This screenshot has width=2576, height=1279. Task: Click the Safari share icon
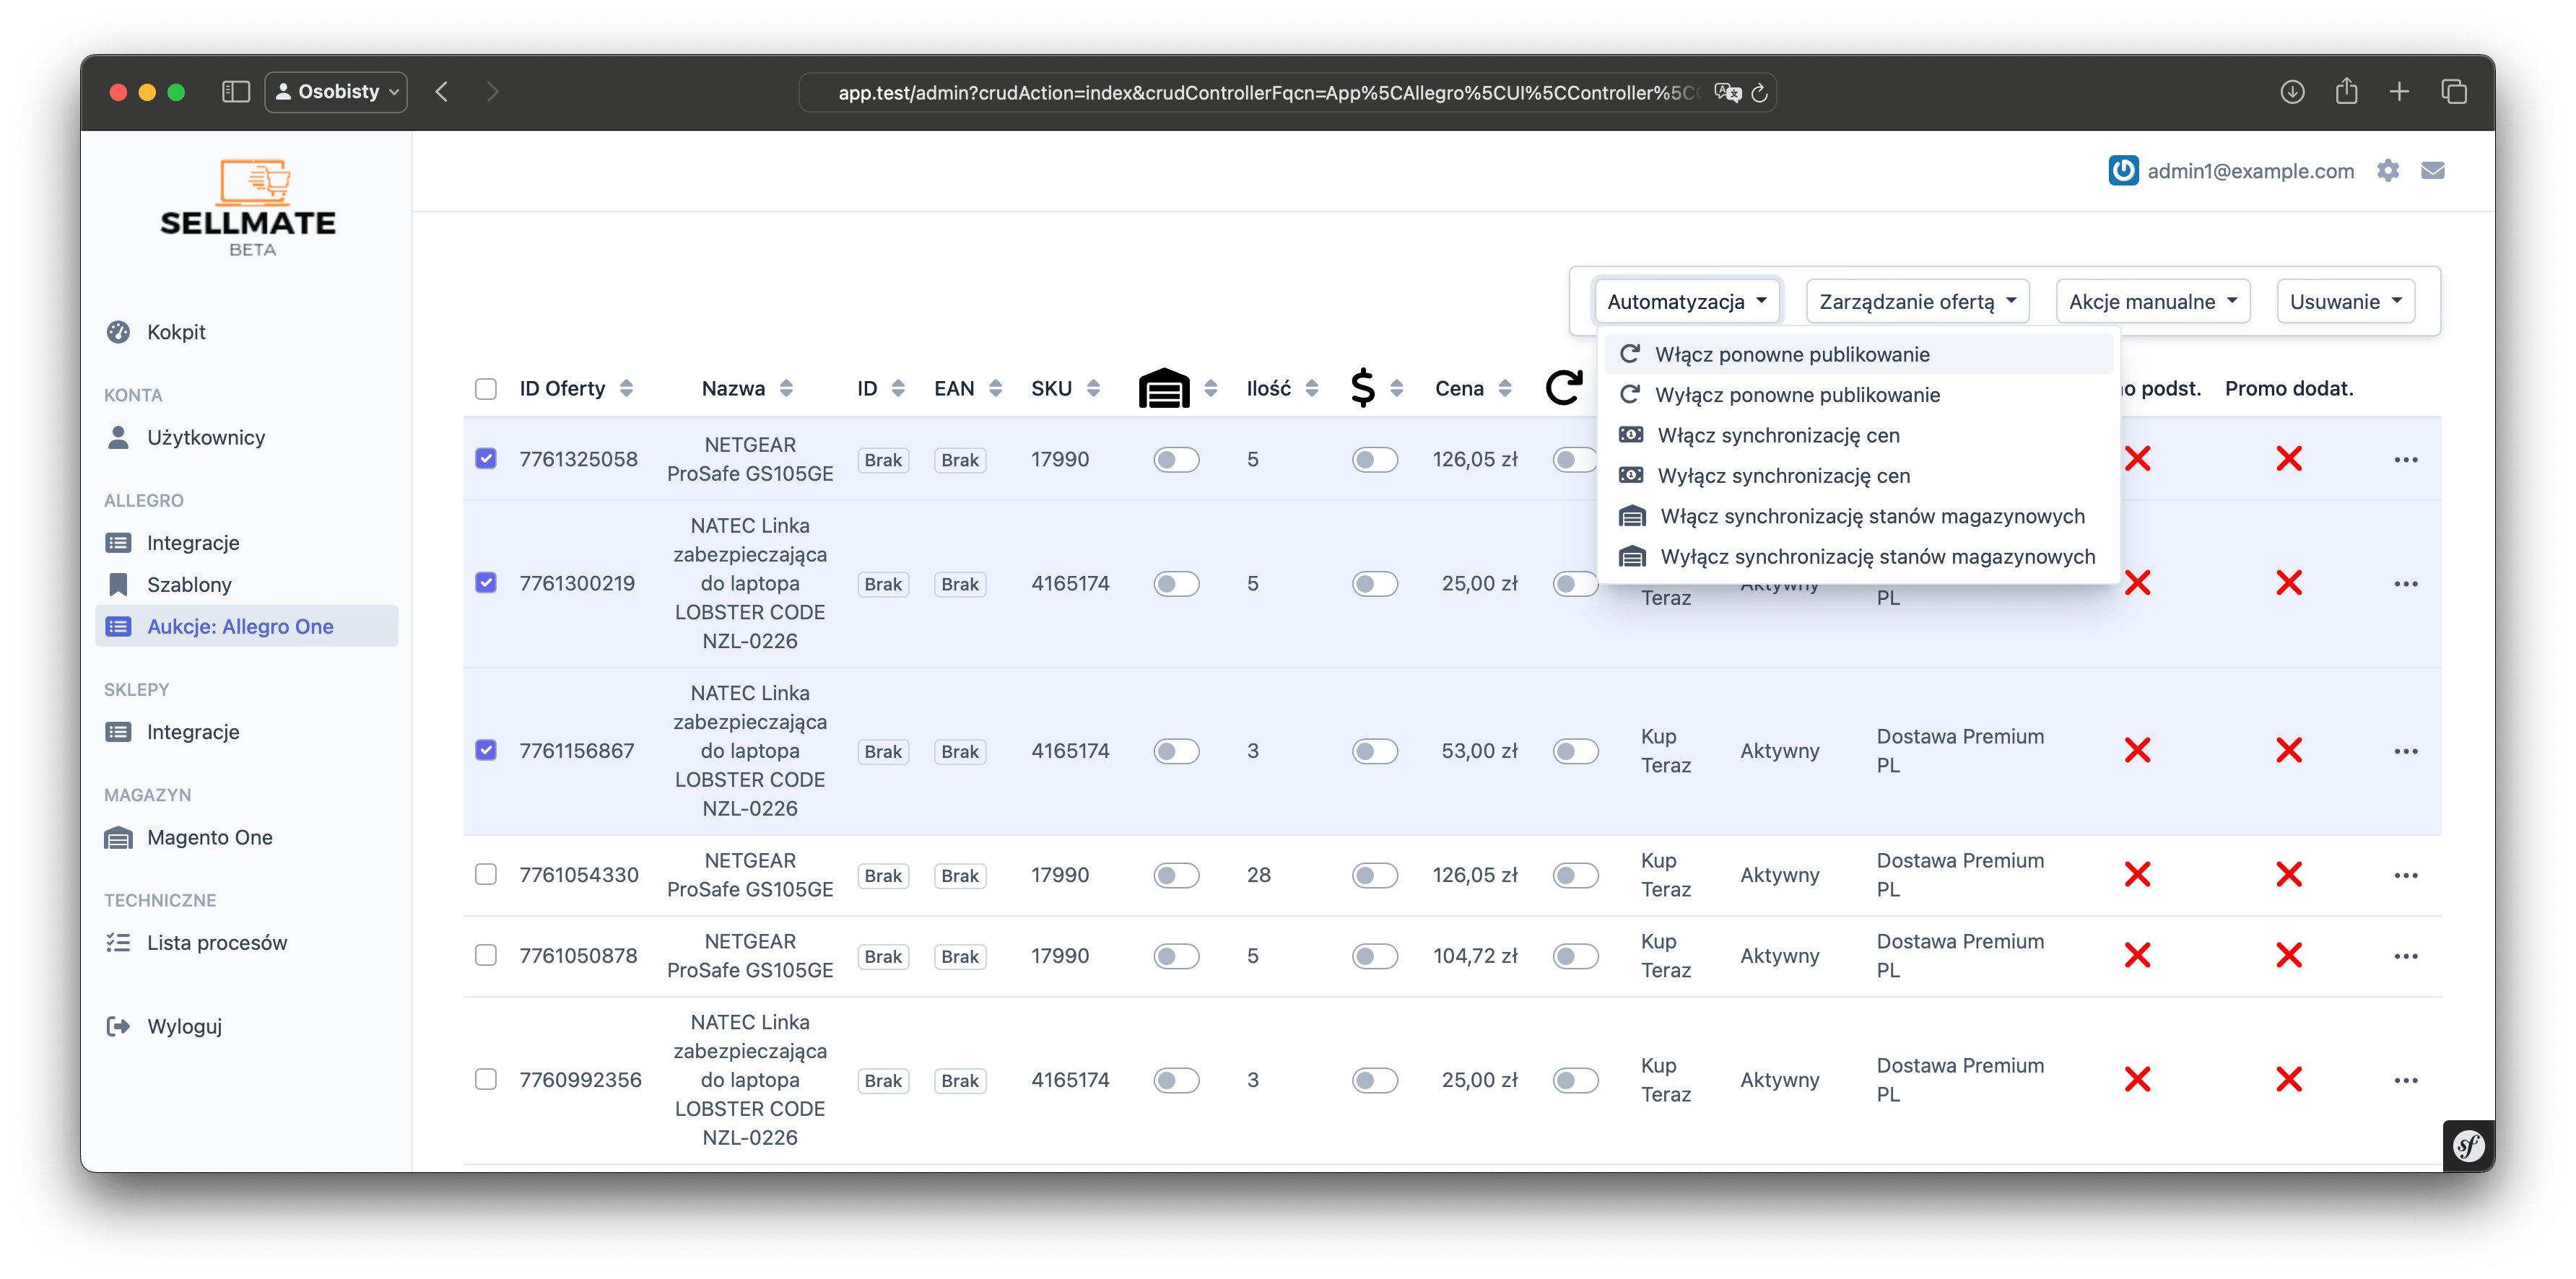pos(2346,92)
